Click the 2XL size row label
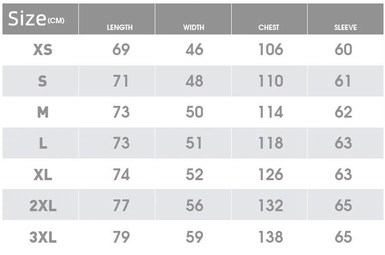The height and width of the screenshot is (255, 385). 43,206
